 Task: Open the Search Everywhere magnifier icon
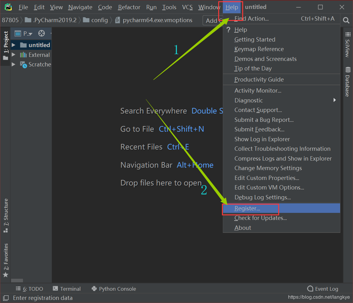click(346, 21)
